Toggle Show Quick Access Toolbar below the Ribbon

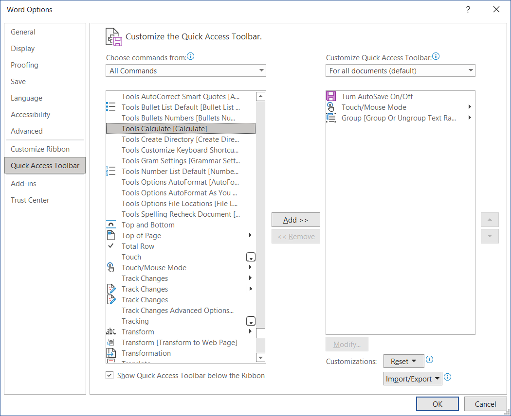(109, 375)
